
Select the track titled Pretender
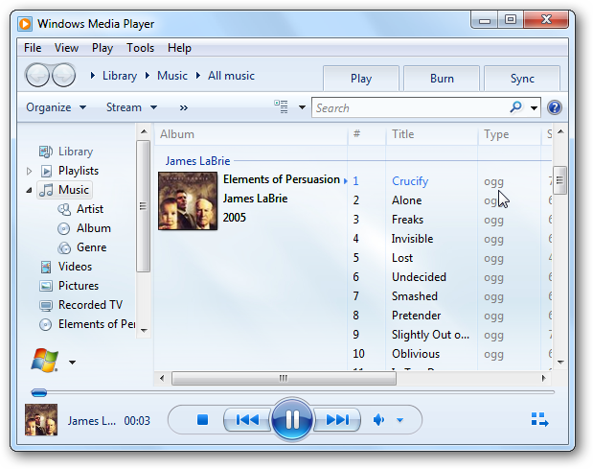[416, 316]
